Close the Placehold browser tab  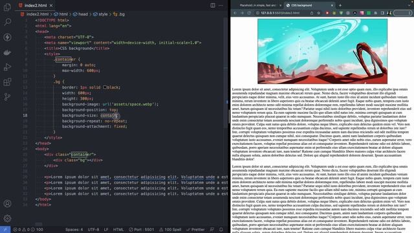pos(280,5)
